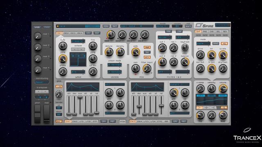The height and width of the screenshot is (147, 262).
Task: Switch to the OSC3 tab
Action: (x=73, y=33)
